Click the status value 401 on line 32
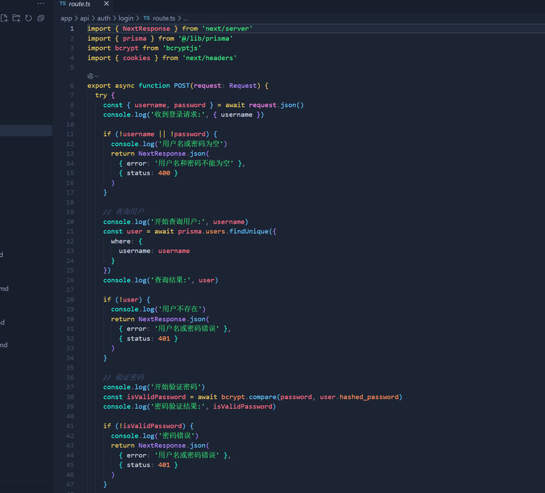 pos(164,338)
